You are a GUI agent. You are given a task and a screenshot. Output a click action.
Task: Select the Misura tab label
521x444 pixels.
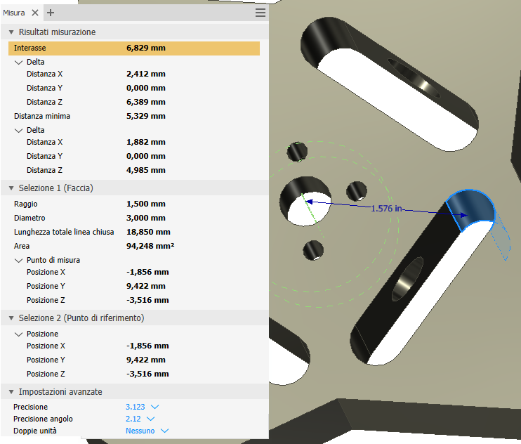coord(14,13)
